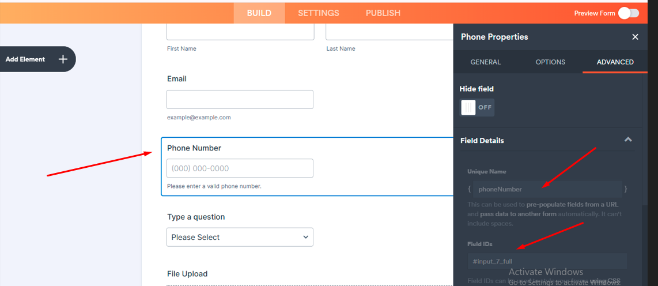Viewport: 658px width, 286px height.
Task: Click the Last Name input field
Action: (x=389, y=32)
